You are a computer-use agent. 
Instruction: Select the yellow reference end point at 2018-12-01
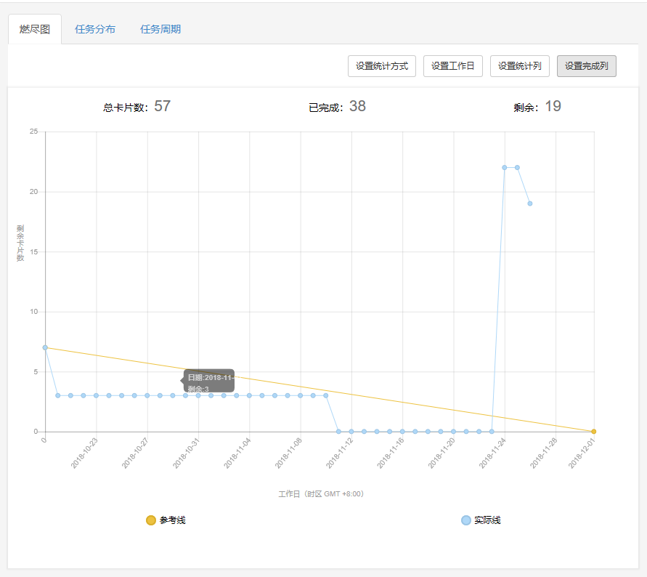[594, 431]
